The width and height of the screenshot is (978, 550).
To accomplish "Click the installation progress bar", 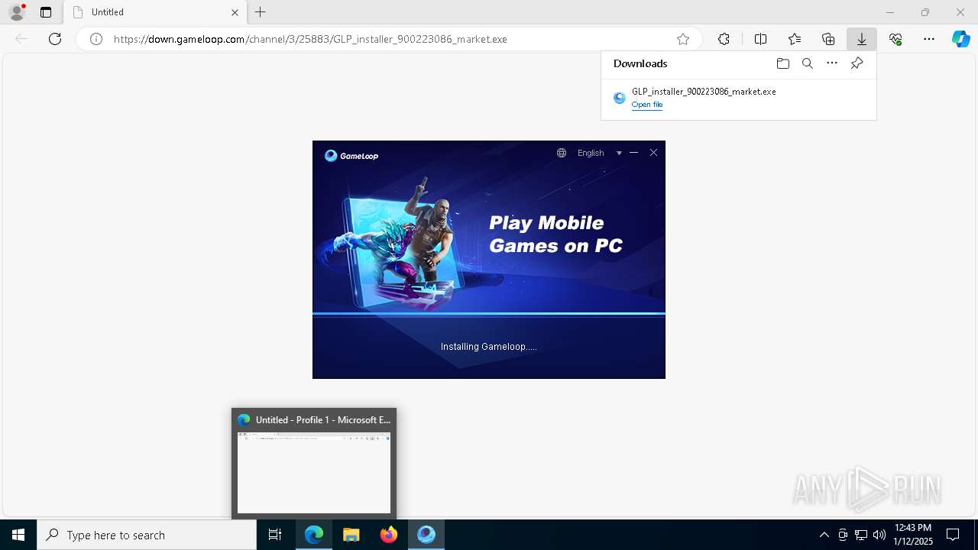I will click(489, 314).
